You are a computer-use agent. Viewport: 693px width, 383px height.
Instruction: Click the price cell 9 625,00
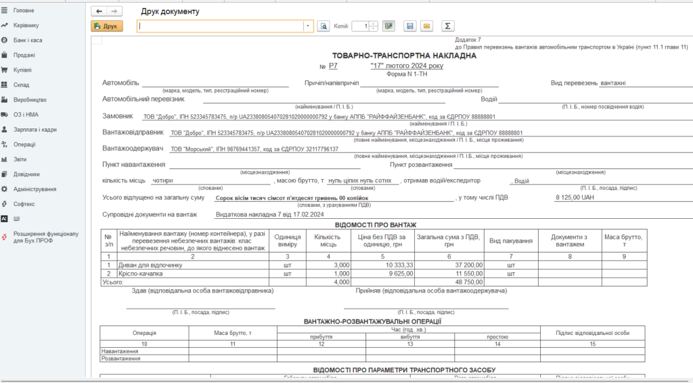point(382,274)
